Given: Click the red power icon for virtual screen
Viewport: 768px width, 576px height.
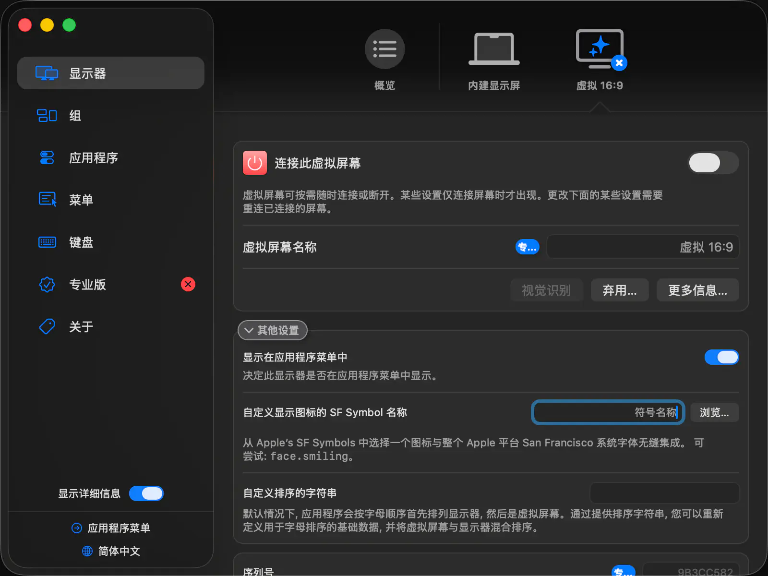Looking at the screenshot, I should pyautogui.click(x=254, y=163).
